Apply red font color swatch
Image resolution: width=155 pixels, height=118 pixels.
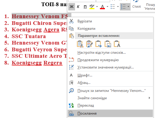click(x=102, y=7)
